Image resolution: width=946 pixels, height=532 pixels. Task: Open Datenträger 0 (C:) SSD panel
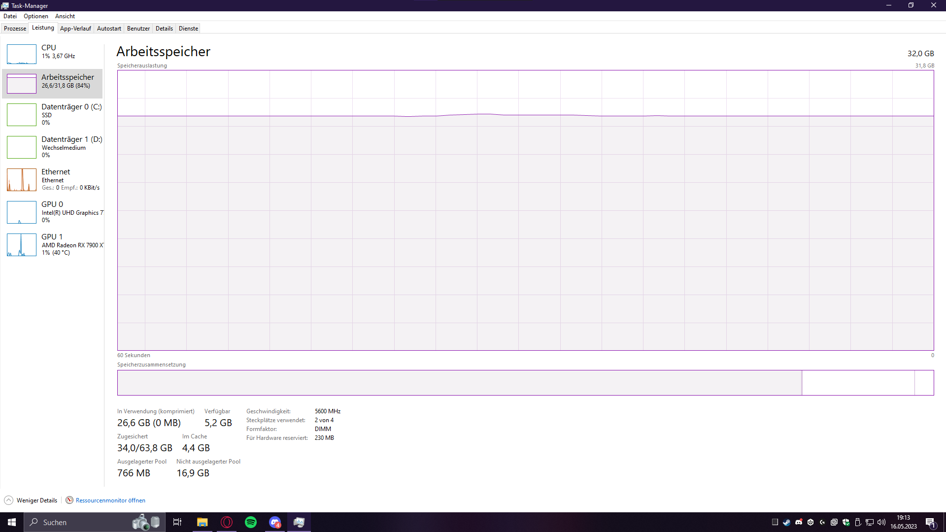pyautogui.click(x=54, y=114)
